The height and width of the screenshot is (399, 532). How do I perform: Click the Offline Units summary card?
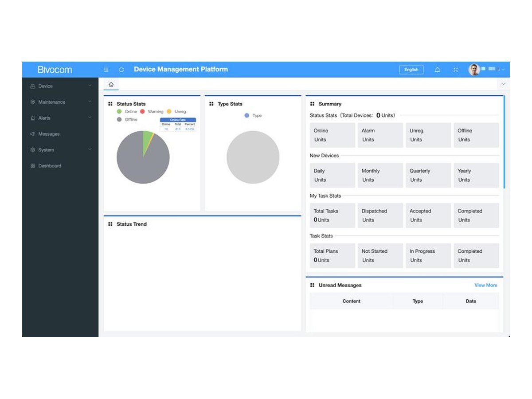tap(476, 135)
